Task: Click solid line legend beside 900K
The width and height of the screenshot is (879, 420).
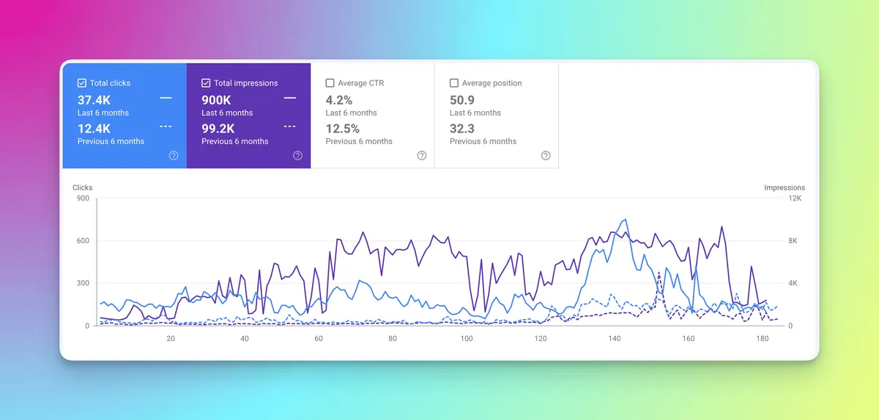Action: [x=290, y=98]
